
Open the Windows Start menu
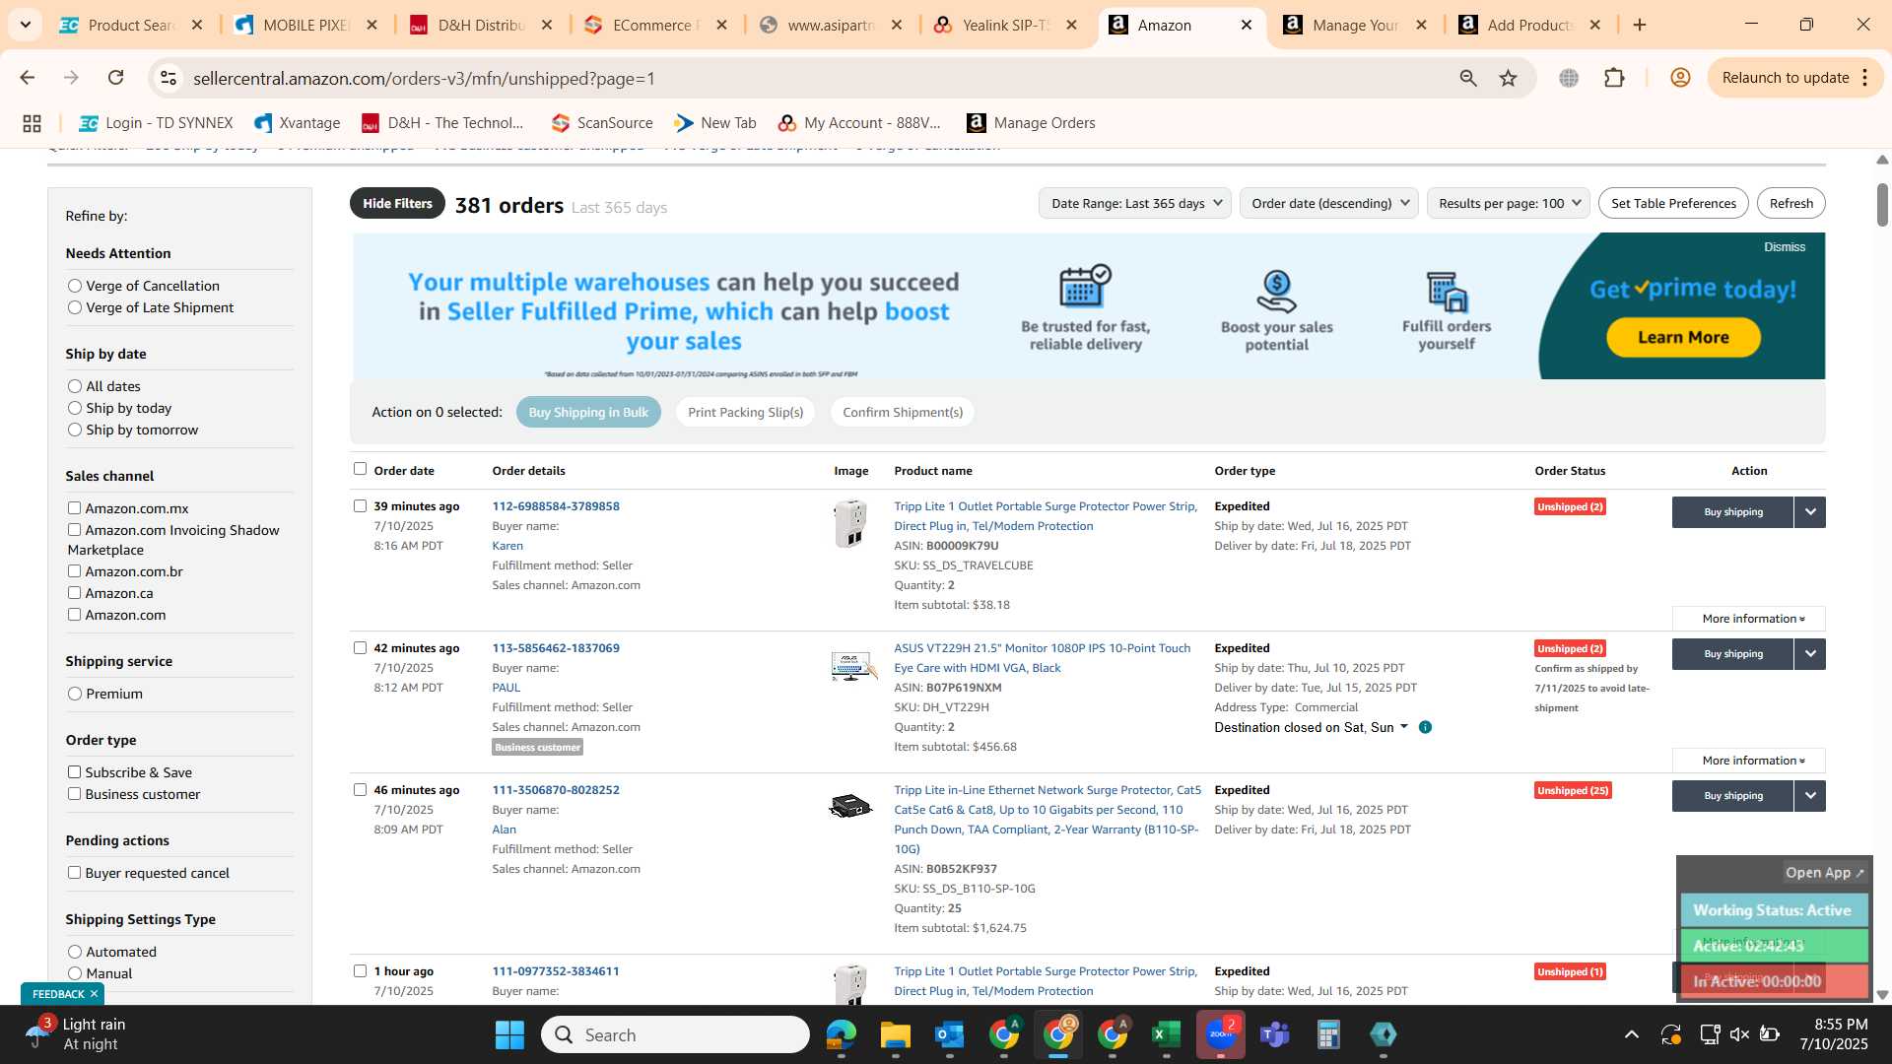coord(509,1034)
